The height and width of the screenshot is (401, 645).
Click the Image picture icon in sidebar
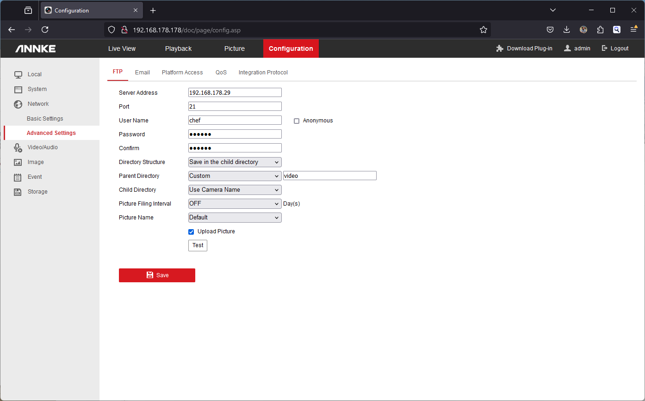18,162
